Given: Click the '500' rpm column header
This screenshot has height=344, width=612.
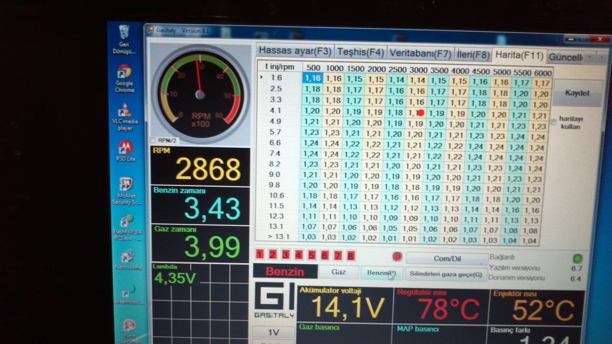Looking at the screenshot, I should (x=313, y=68).
